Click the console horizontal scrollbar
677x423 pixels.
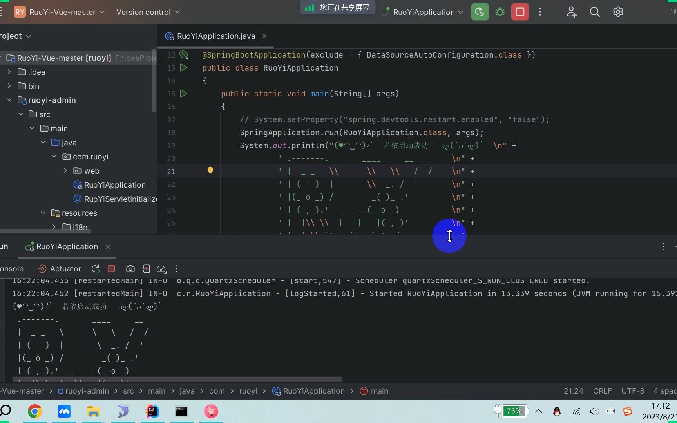[177, 380]
